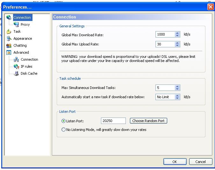Select the Appearance label in preferences tree

pyautogui.click(x=23, y=38)
